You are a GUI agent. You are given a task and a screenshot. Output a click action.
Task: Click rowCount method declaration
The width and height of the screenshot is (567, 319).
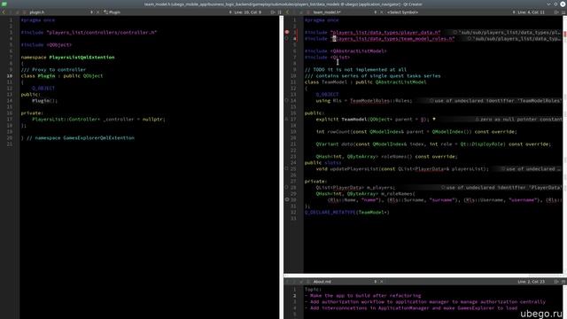416,132
